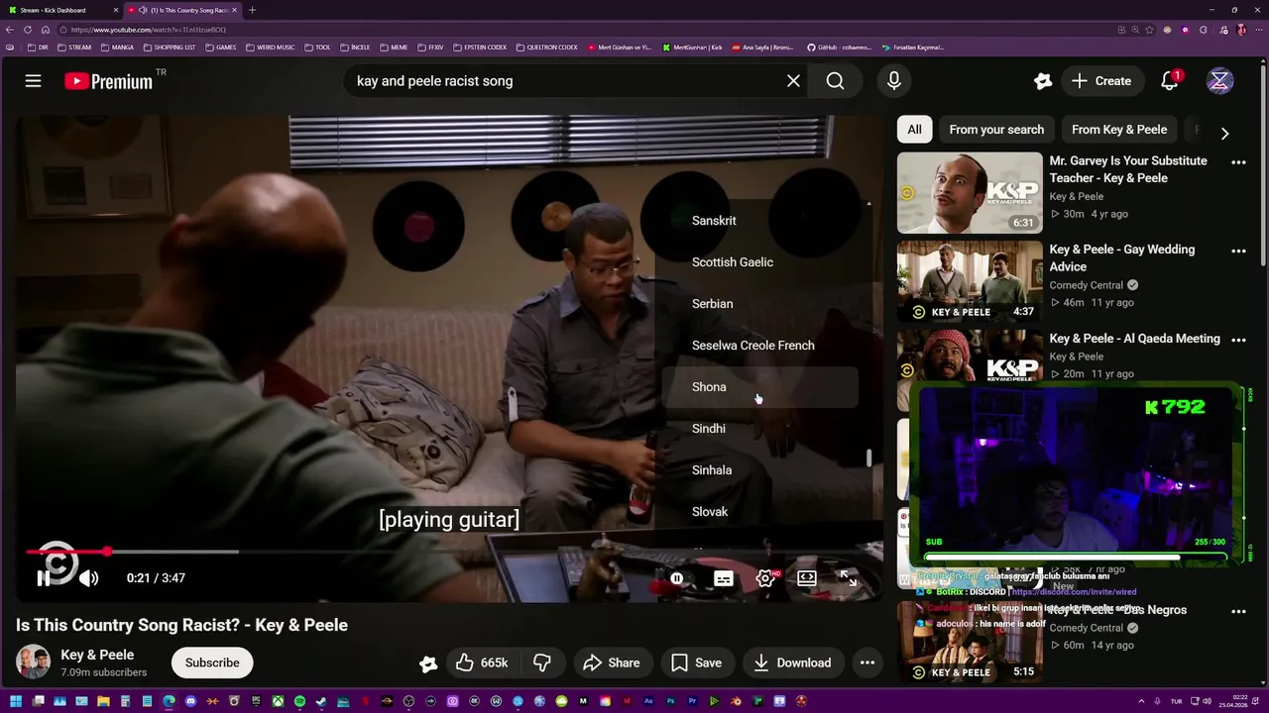
Task: Share the video
Action: [x=611, y=662]
